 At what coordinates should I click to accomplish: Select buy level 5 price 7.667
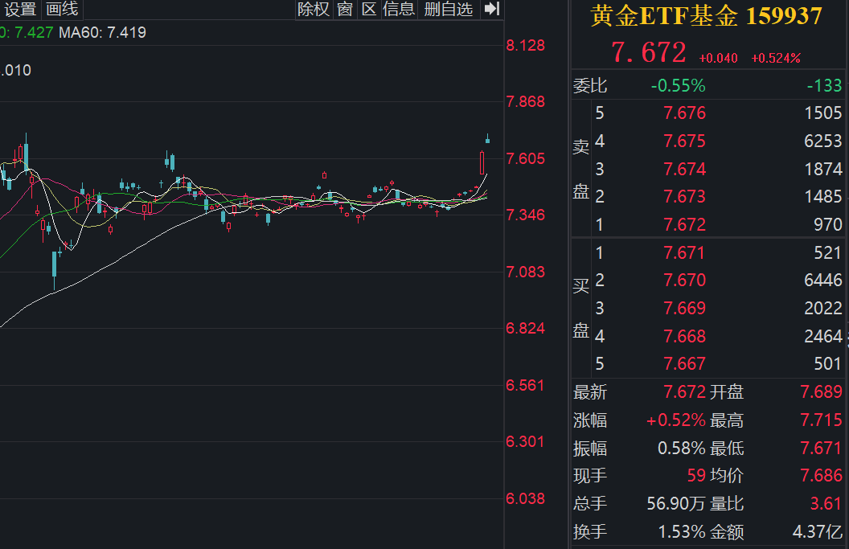coord(684,364)
